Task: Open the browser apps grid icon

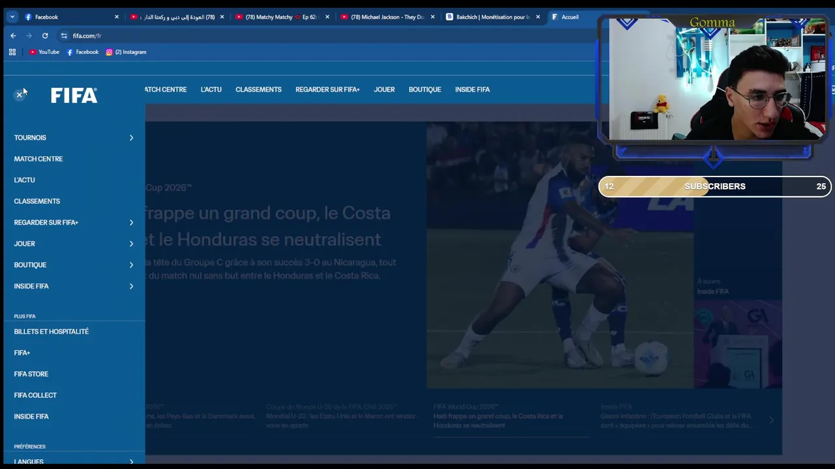Action: click(x=12, y=52)
